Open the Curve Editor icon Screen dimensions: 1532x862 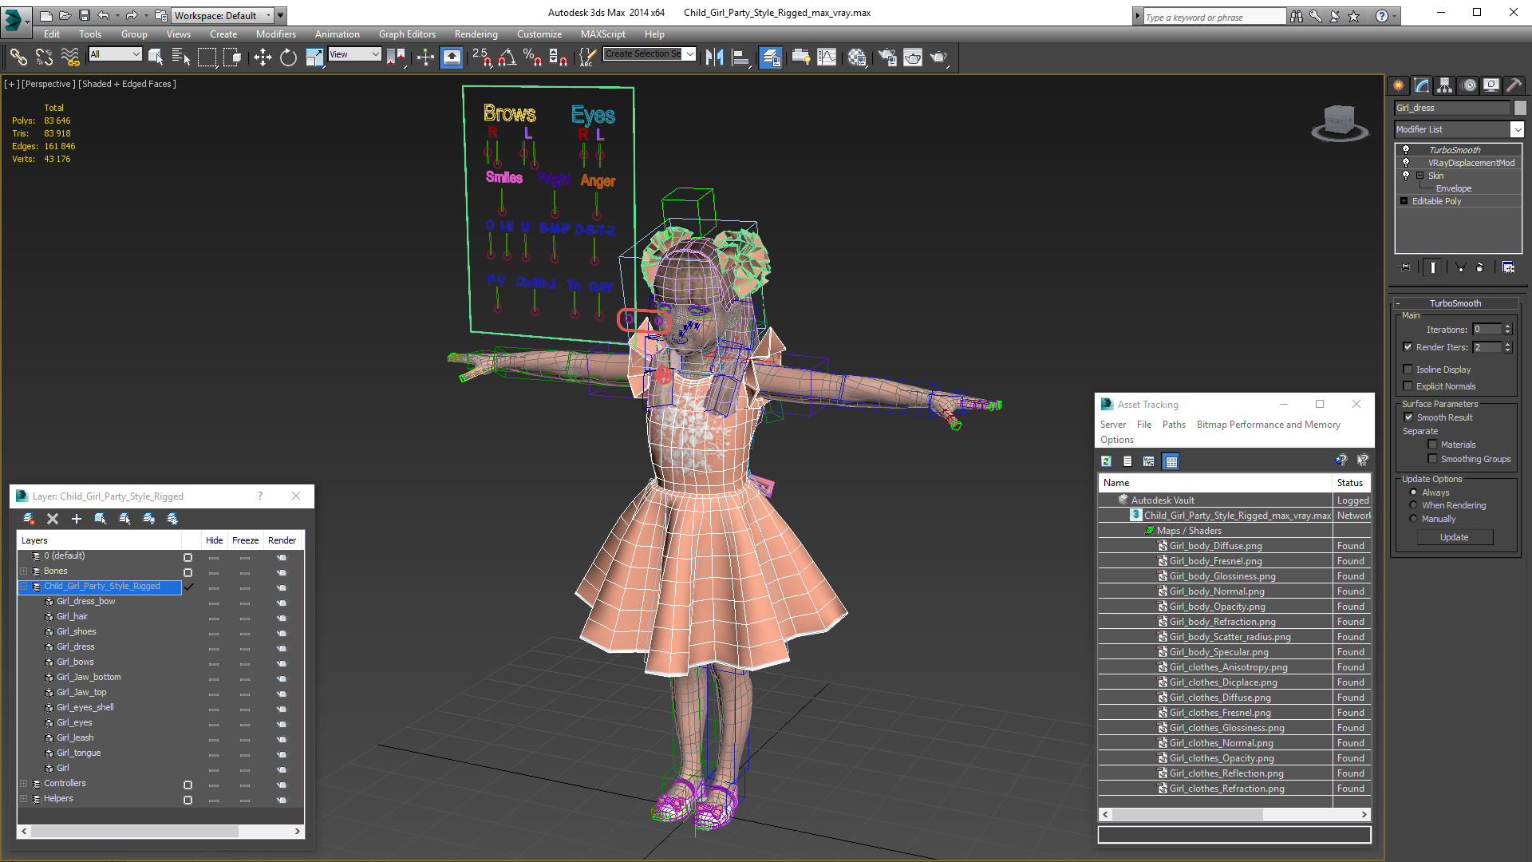(827, 57)
